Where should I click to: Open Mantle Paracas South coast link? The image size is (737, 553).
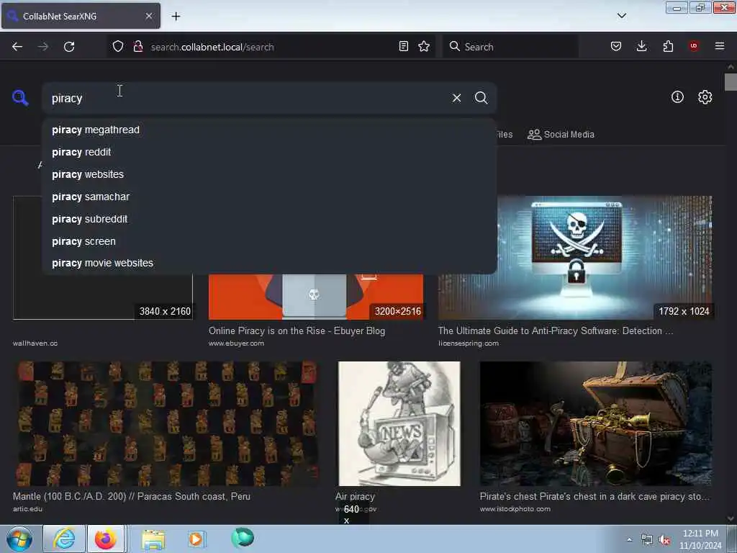click(x=132, y=496)
